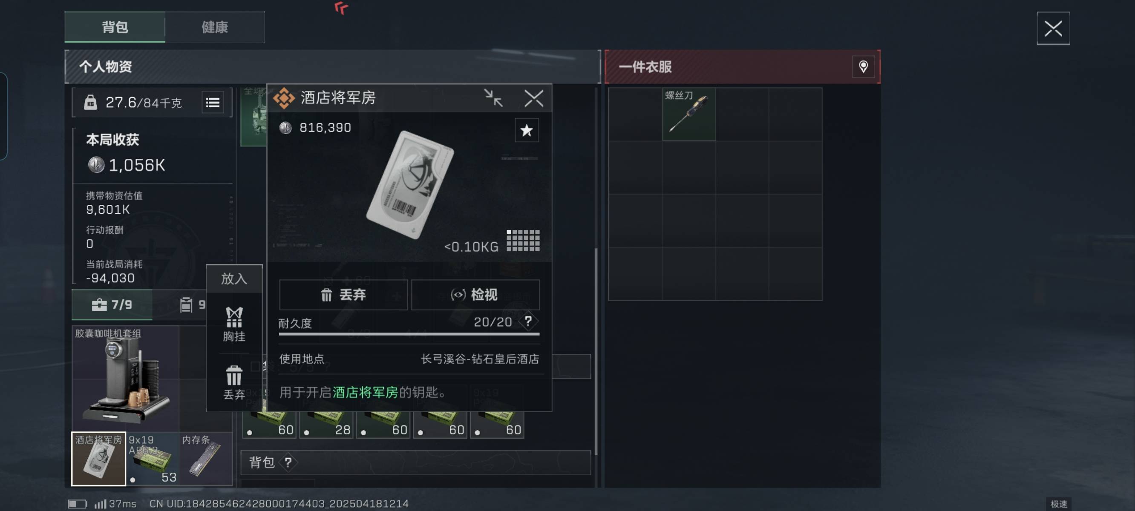Choose 放入 from the context menu
1135x511 pixels.
tap(234, 278)
